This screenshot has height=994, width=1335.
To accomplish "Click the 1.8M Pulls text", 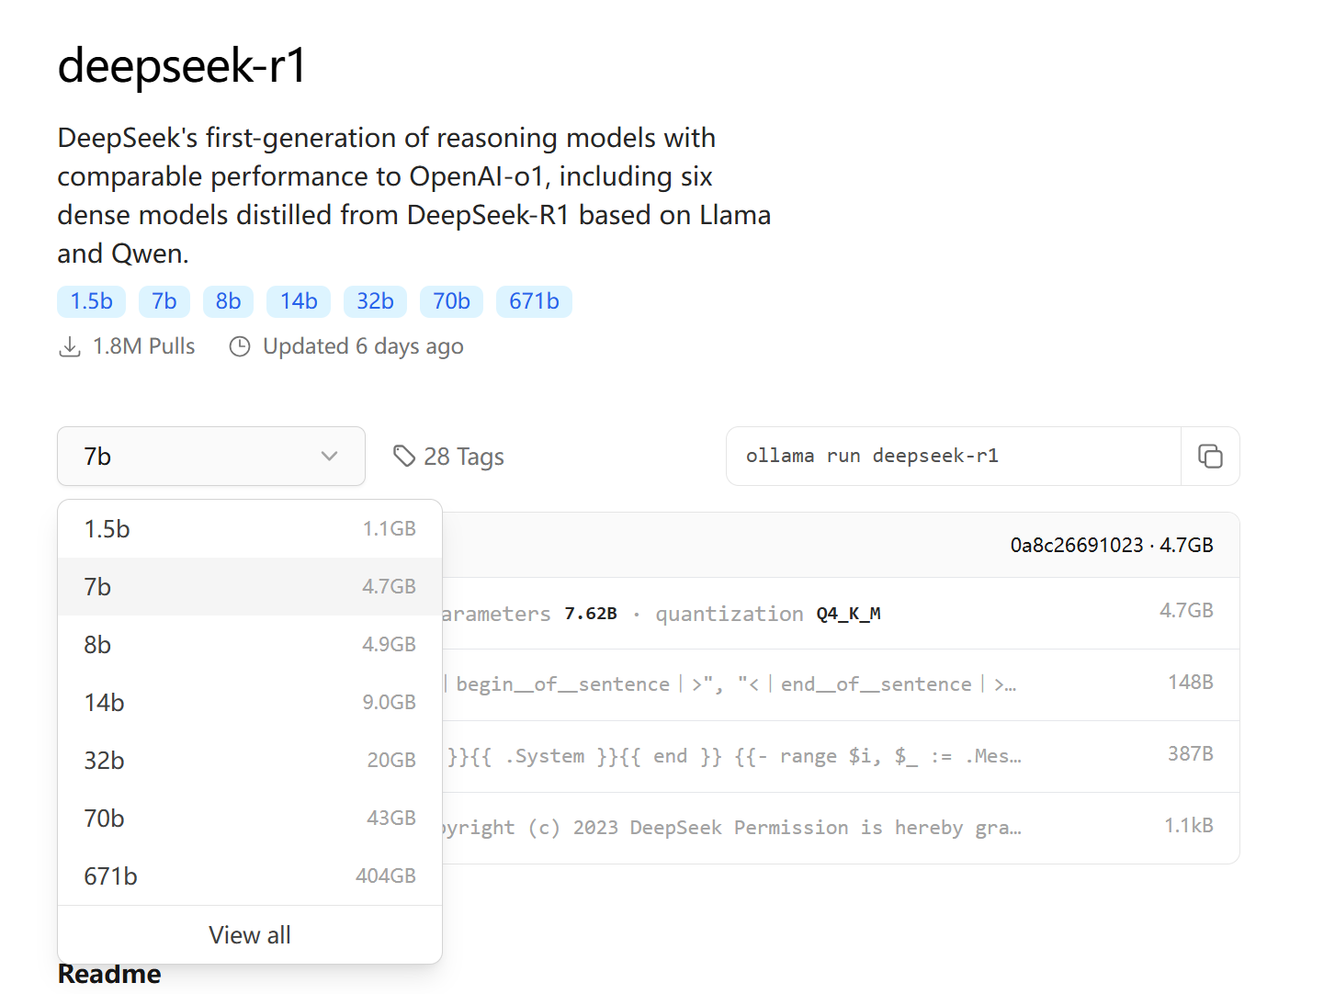I will (x=144, y=346).
